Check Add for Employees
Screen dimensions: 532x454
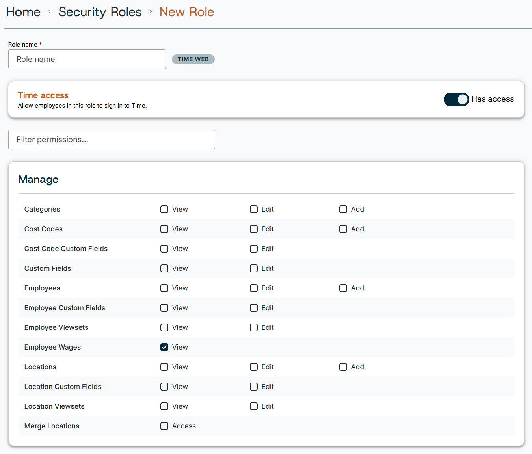[x=343, y=288]
